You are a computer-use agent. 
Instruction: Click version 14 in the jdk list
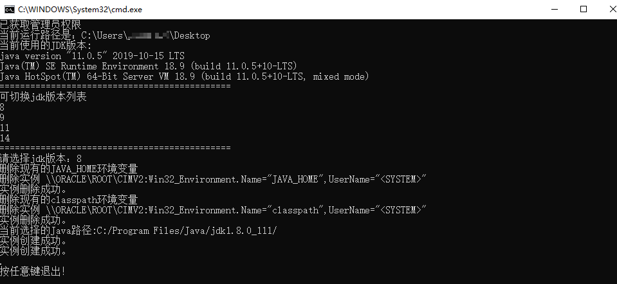click(5, 139)
